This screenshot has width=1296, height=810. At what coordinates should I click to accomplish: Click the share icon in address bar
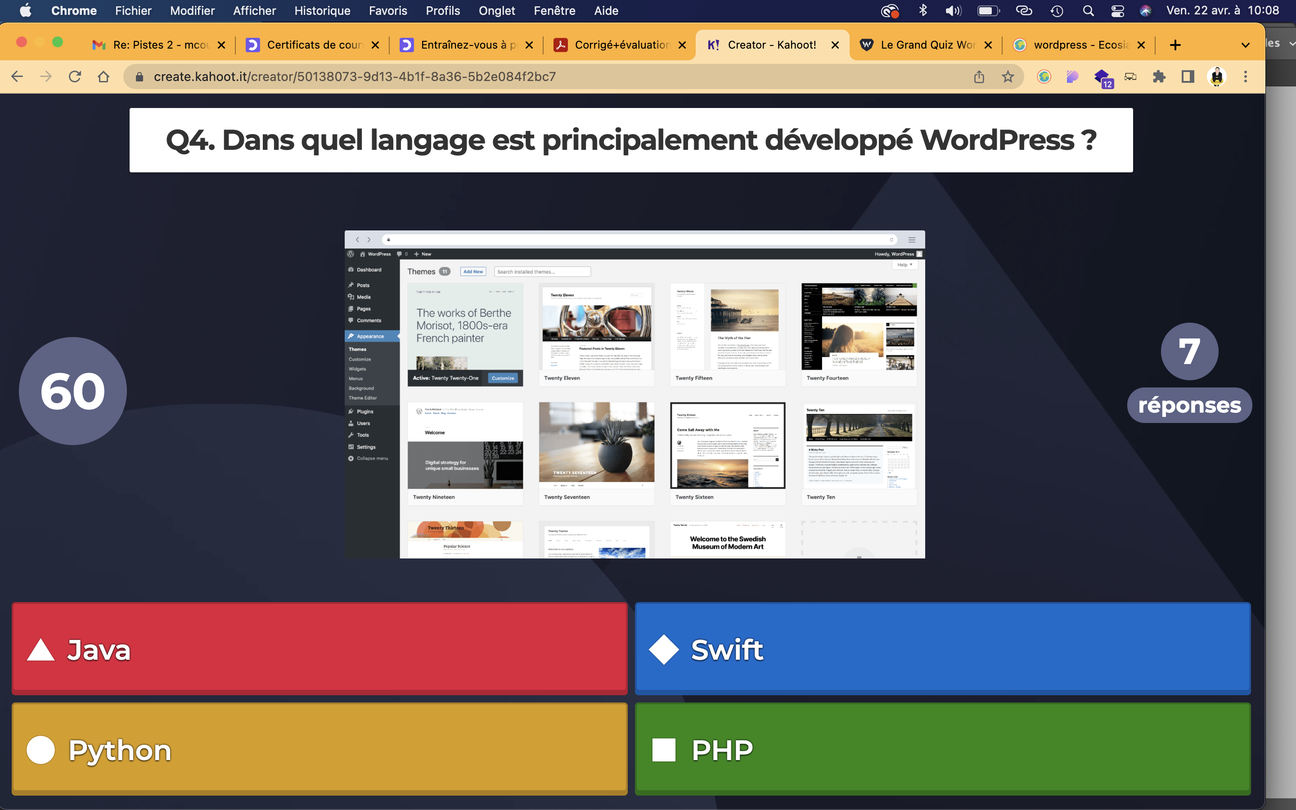pos(979,76)
